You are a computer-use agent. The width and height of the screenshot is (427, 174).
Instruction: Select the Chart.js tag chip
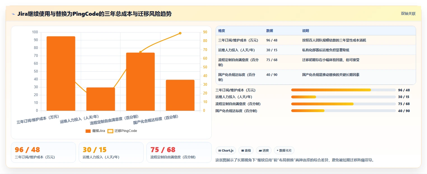[x=226, y=150]
